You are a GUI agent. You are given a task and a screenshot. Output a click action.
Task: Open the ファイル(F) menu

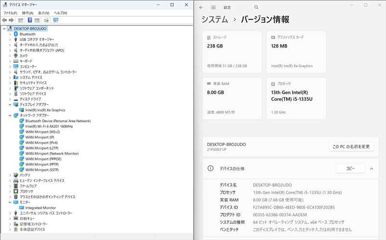click(10, 13)
